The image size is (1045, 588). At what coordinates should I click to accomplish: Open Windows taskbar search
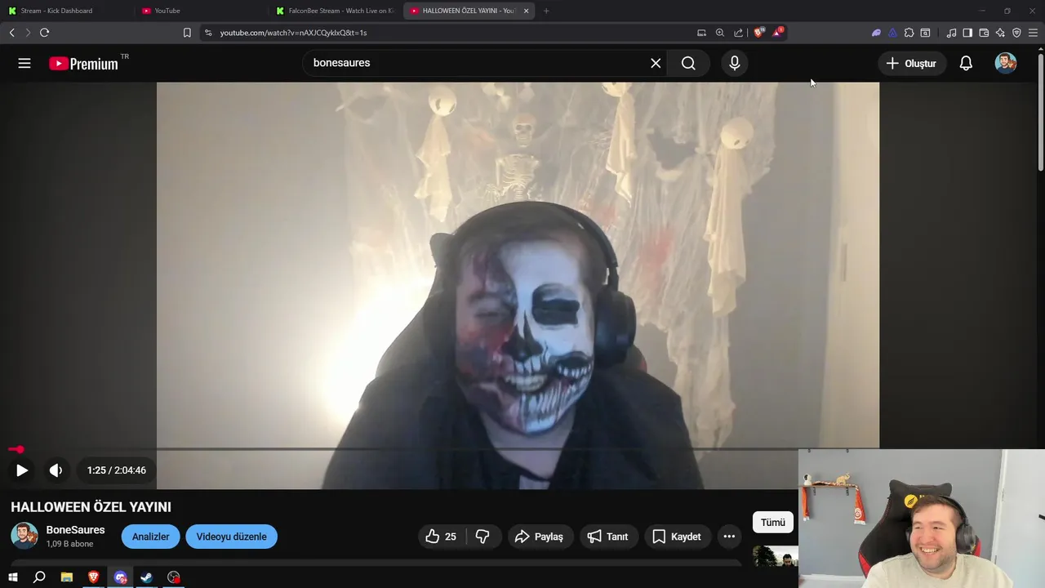coord(39,577)
